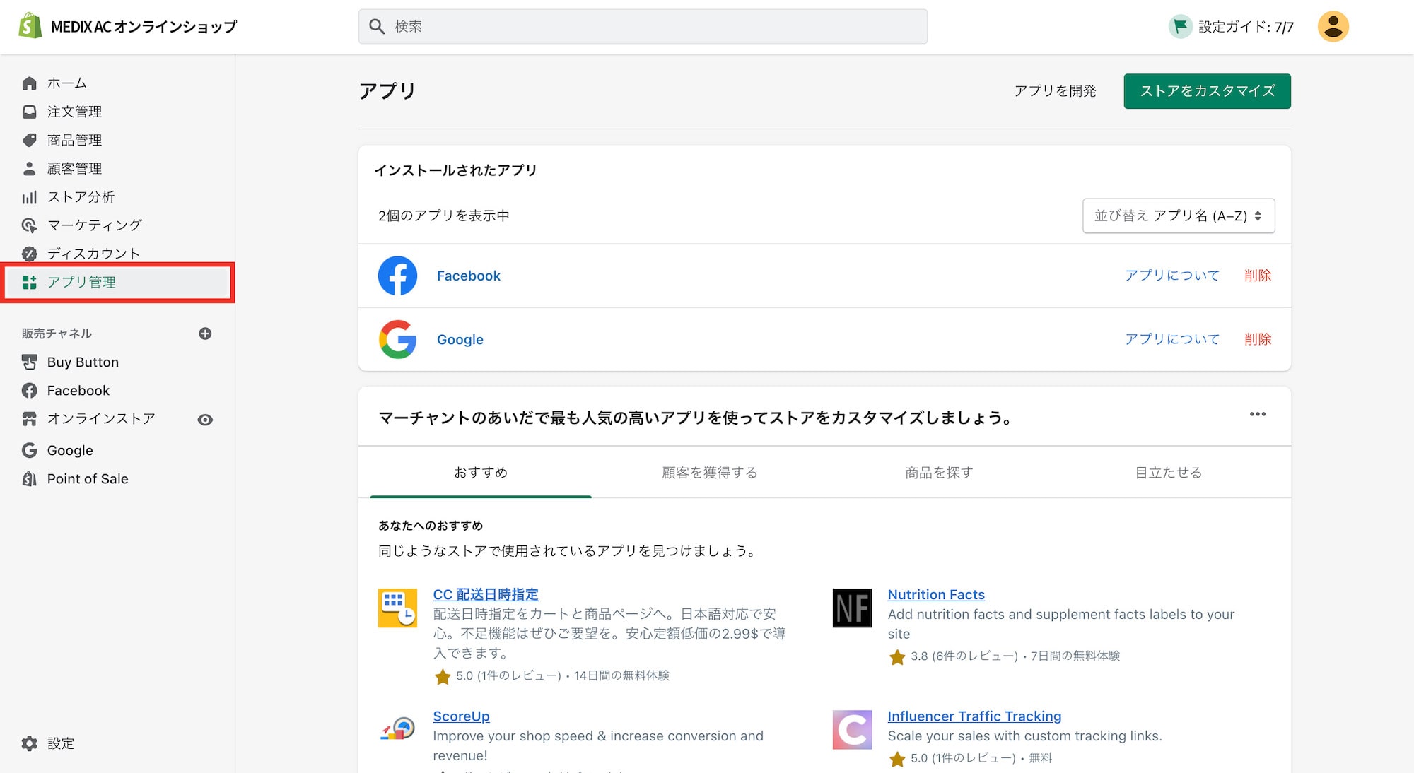This screenshot has width=1414, height=773.
Task: Click the discount badge icon
Action: pyautogui.click(x=29, y=254)
